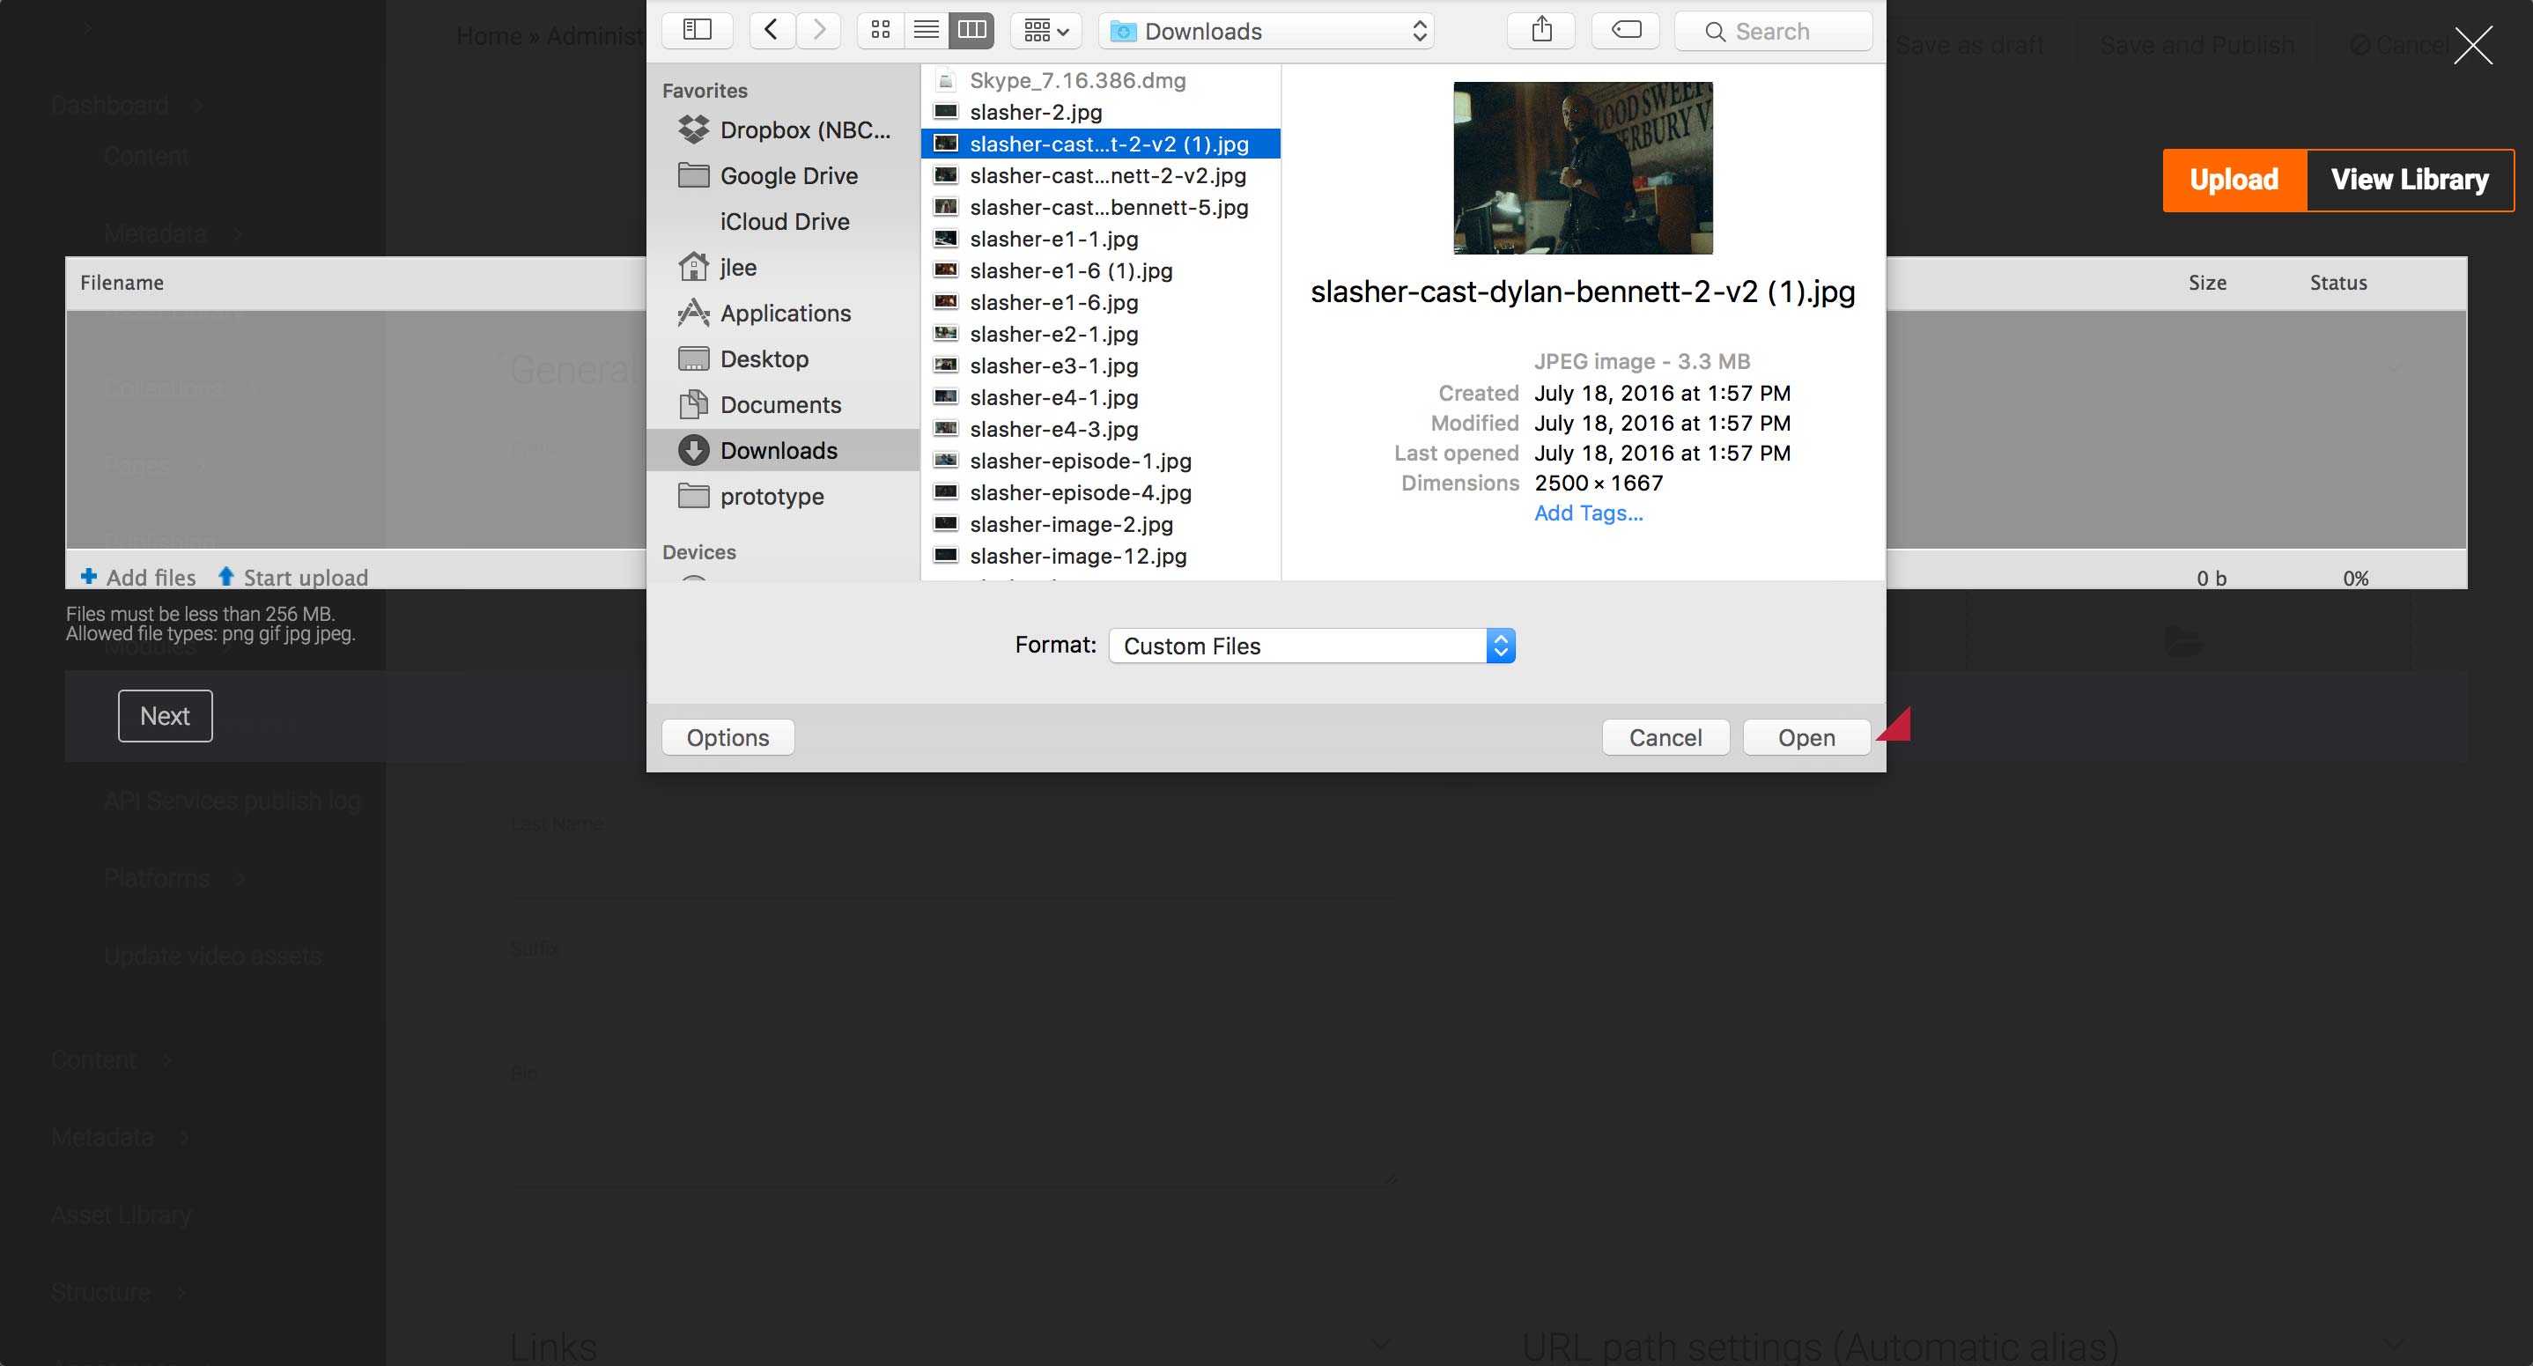Switch to the View Library tab
The height and width of the screenshot is (1366, 2533).
pos(2409,180)
